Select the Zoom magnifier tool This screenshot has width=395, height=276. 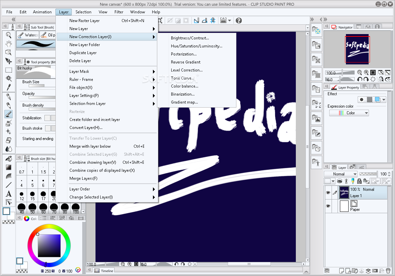(x=9, y=35)
